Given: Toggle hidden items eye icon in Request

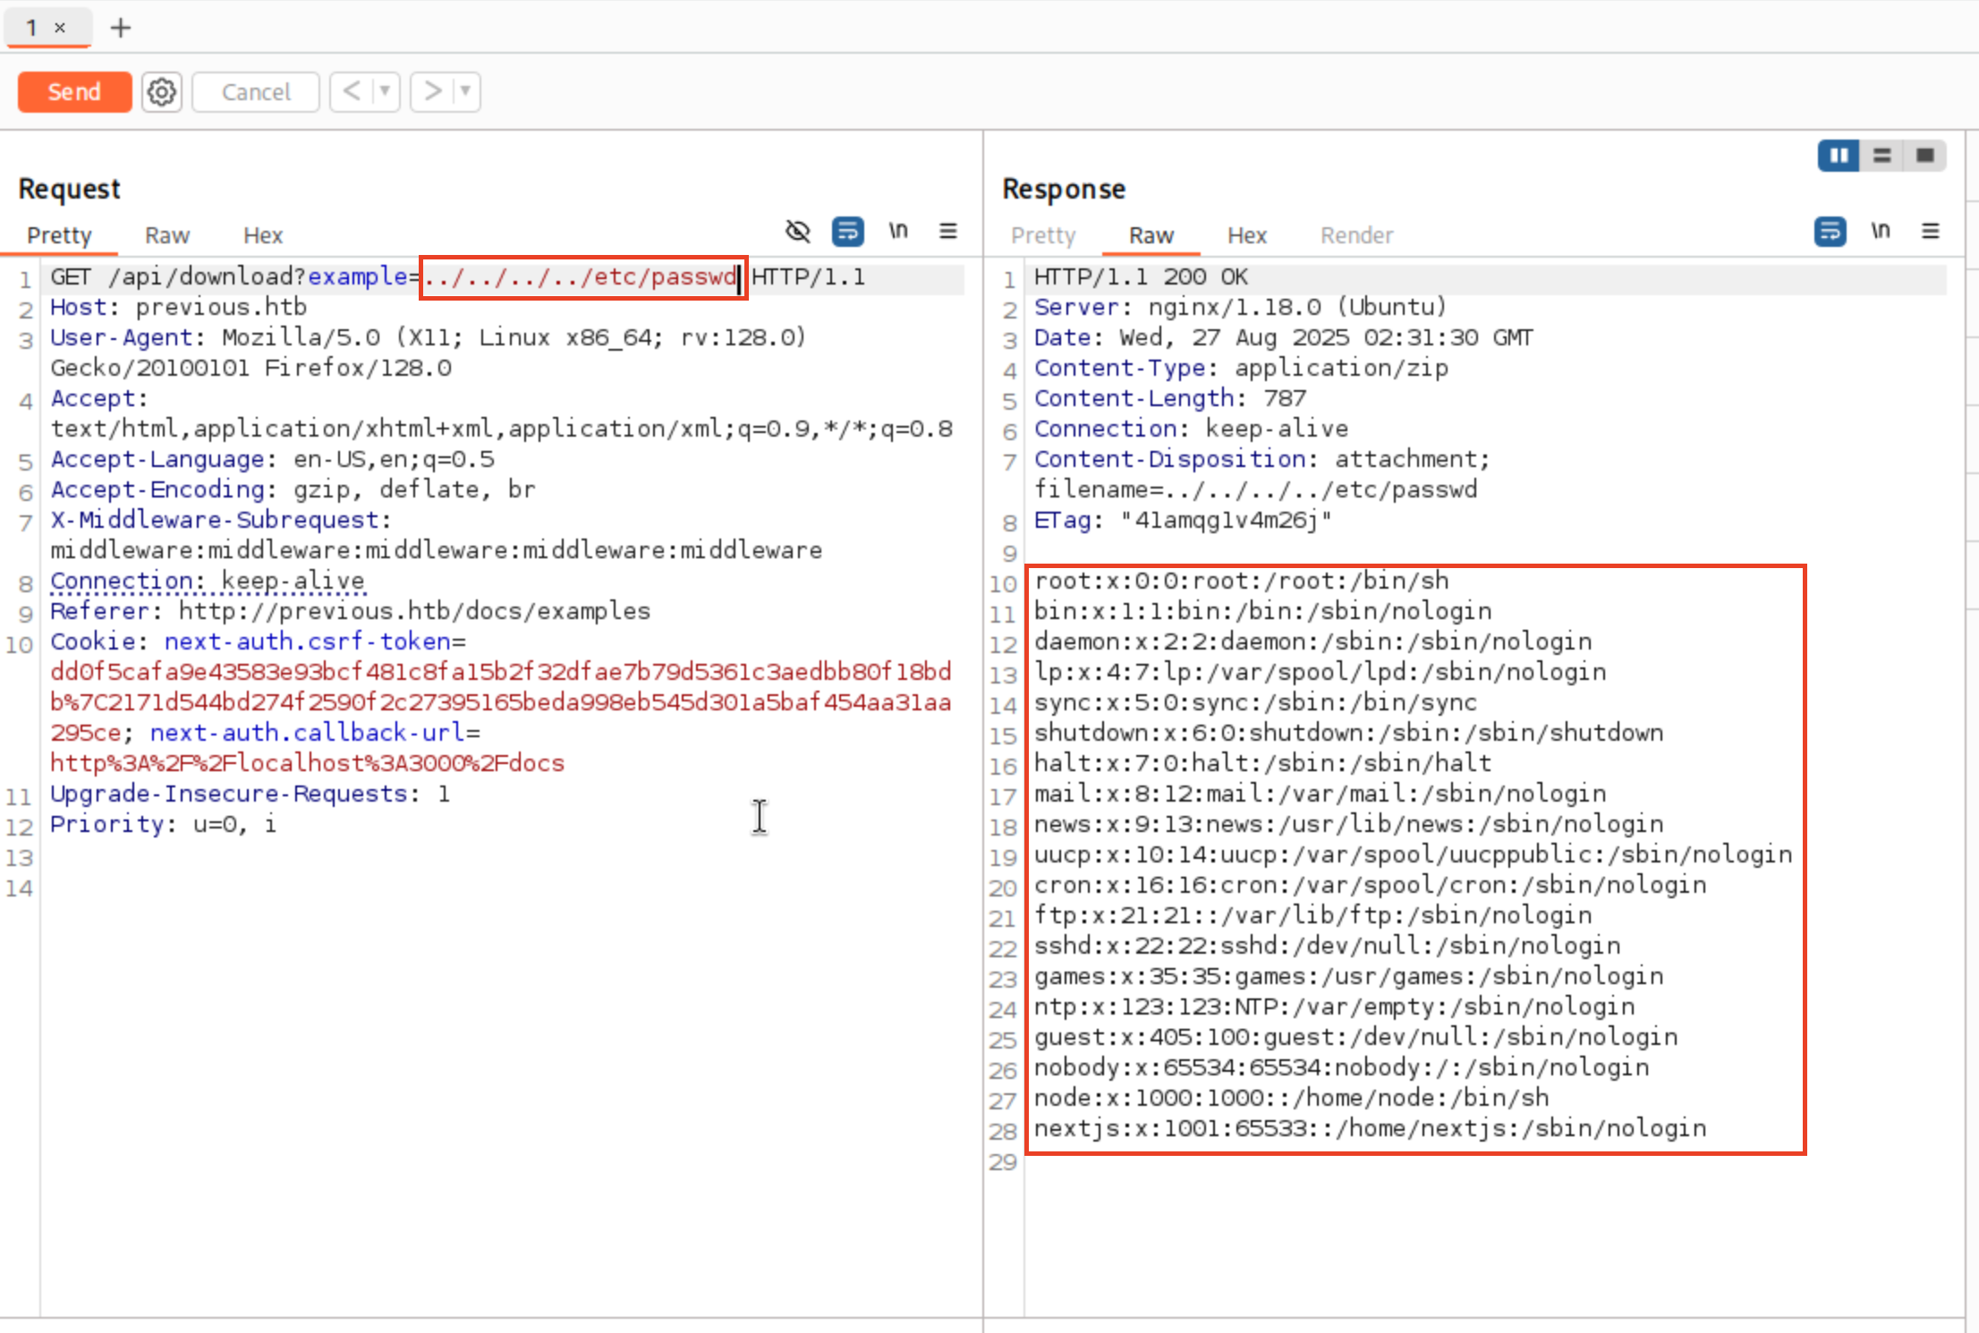Looking at the screenshot, I should [797, 232].
